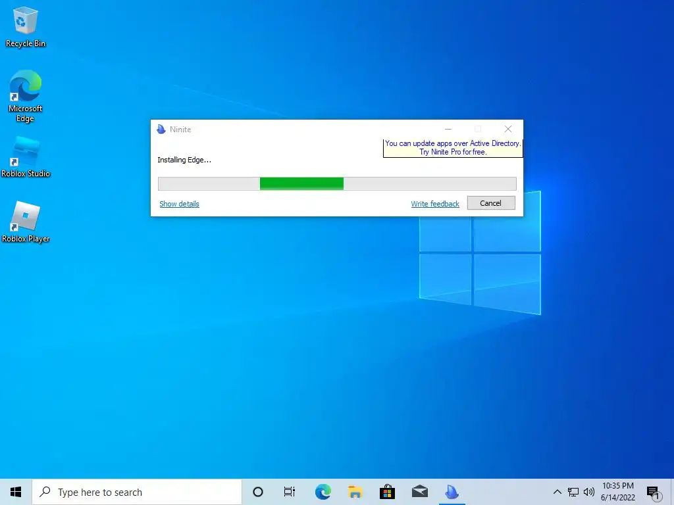Click the Ninite icon on the taskbar
Screen dimensions: 674x505
click(x=452, y=492)
